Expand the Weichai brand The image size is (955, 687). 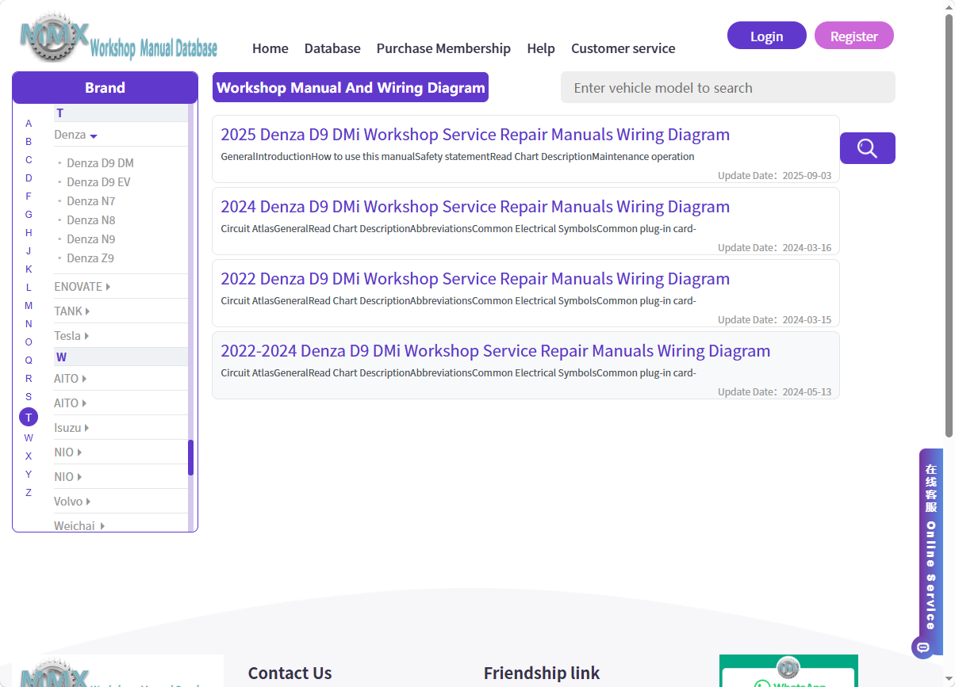[x=79, y=526]
